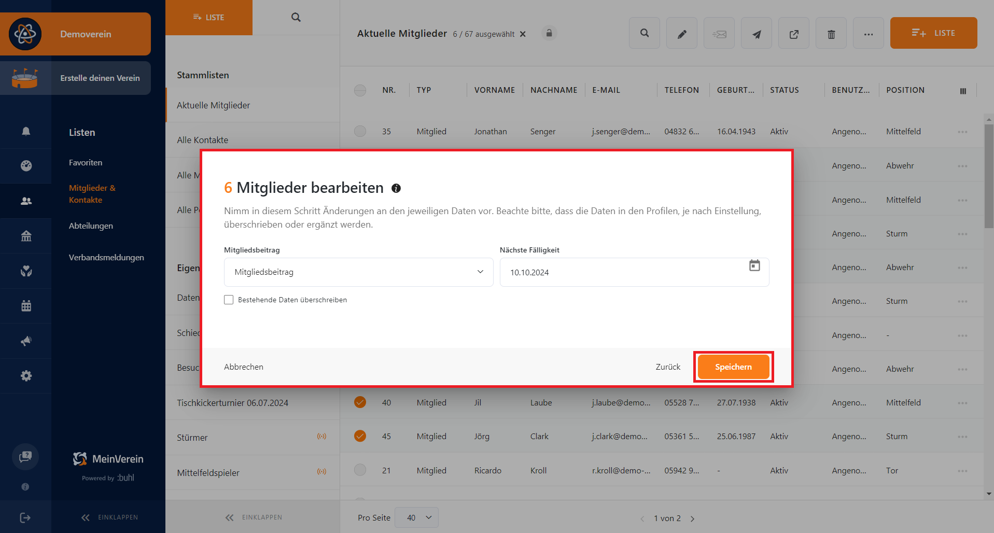Viewport: 994px width, 533px height.
Task: Click the search icon next to LISTE tab
Action: 296,17
